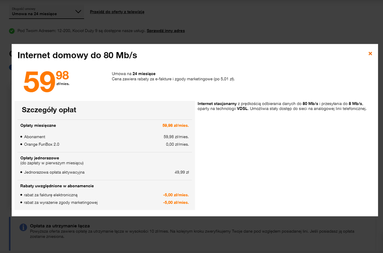Viewport: 383px width, 253px height.
Task: Follow the 'Przejdź do oferty z telewizją' link
Action: point(117,12)
